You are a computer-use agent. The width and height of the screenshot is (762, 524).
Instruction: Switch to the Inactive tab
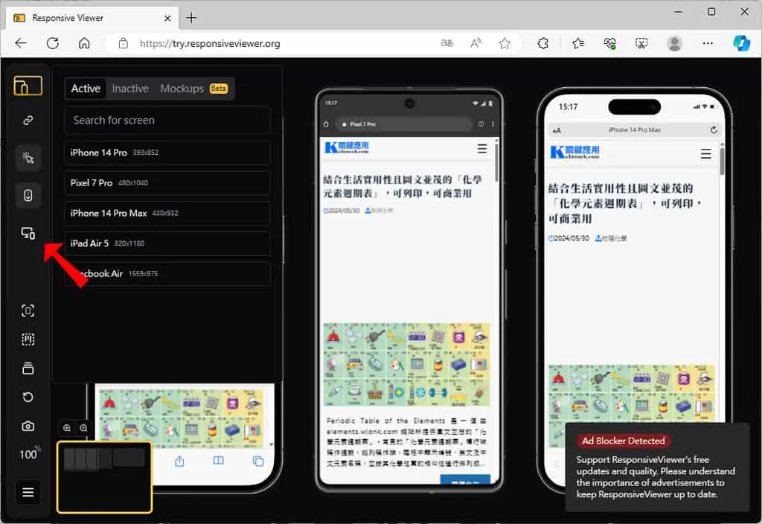(130, 89)
